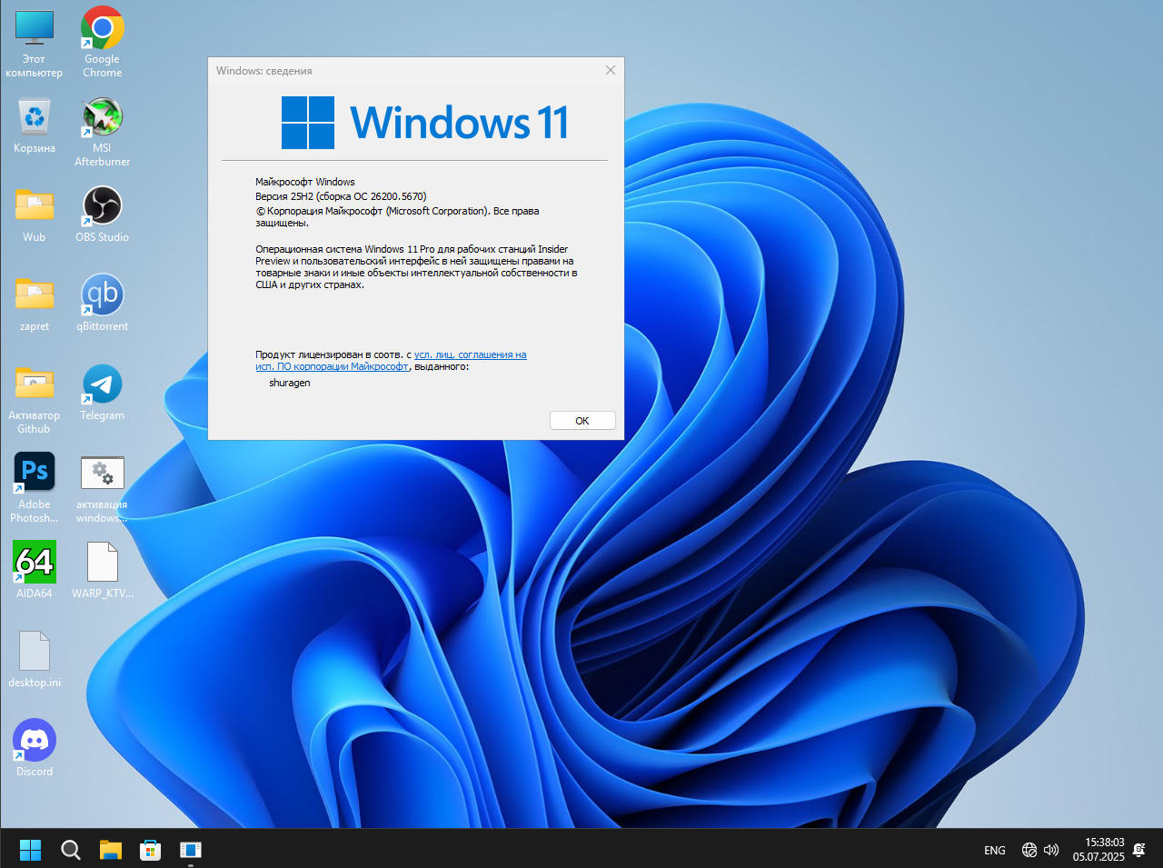Viewport: 1163px width, 868px height.
Task: Open Microsoft Store from the taskbar
Action: (x=151, y=850)
